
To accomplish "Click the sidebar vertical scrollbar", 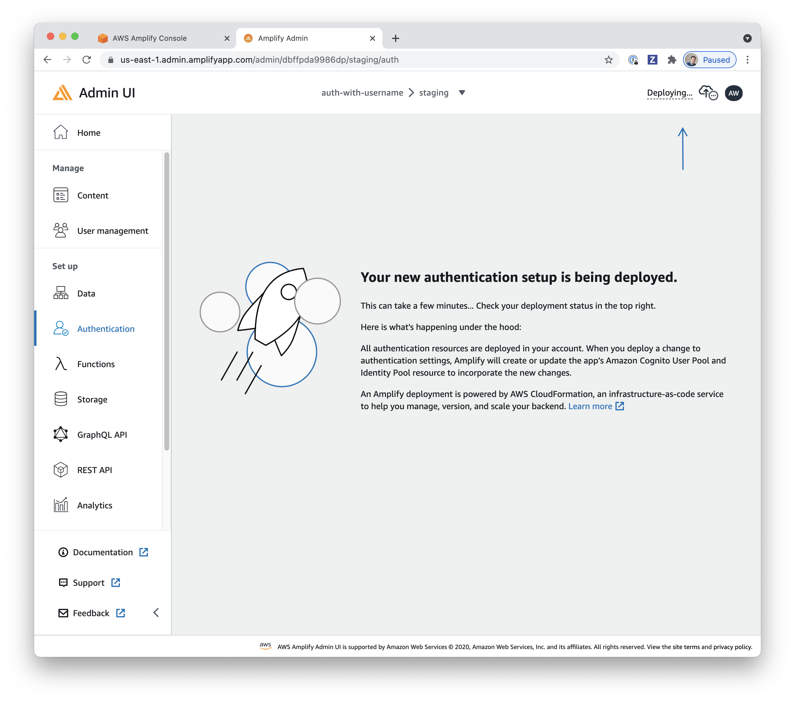I will point(166,301).
